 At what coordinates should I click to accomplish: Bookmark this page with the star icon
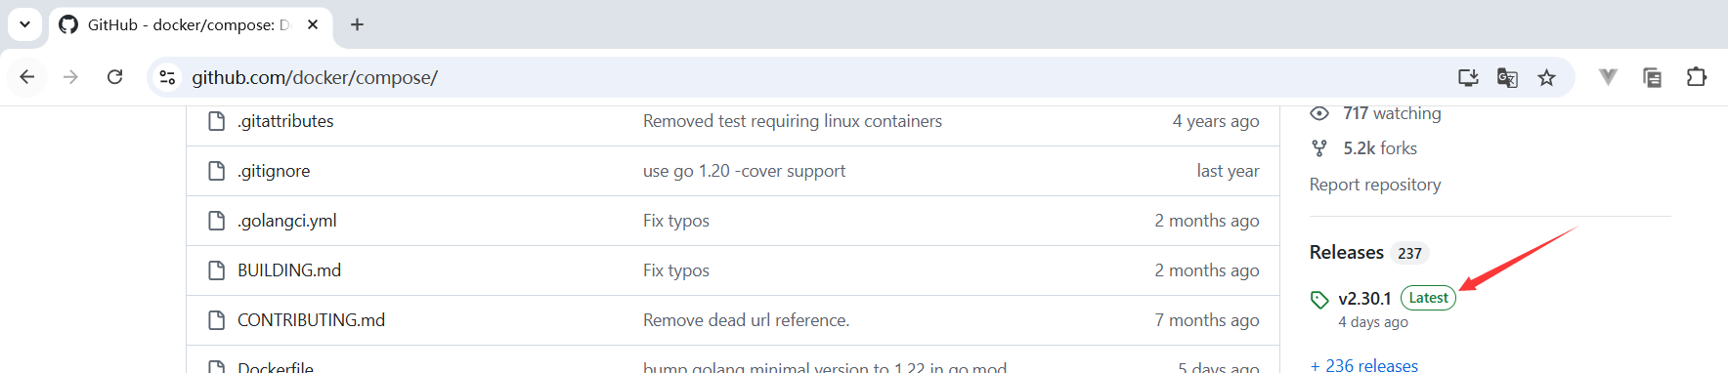click(1546, 77)
